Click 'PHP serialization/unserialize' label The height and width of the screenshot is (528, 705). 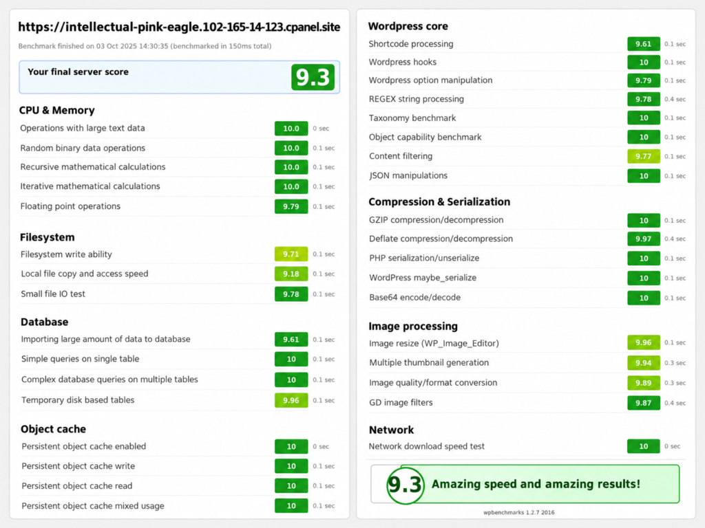pos(424,258)
